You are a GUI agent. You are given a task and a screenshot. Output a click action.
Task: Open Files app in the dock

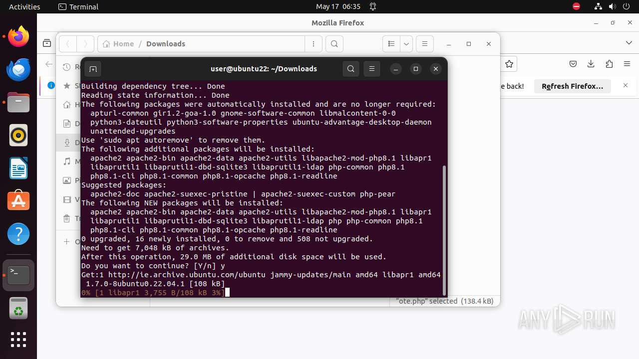[x=18, y=102]
